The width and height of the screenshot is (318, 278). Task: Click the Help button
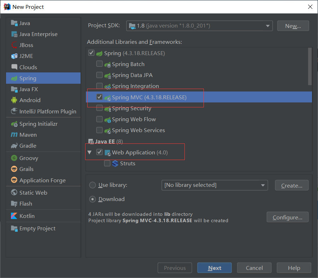tap(294, 268)
